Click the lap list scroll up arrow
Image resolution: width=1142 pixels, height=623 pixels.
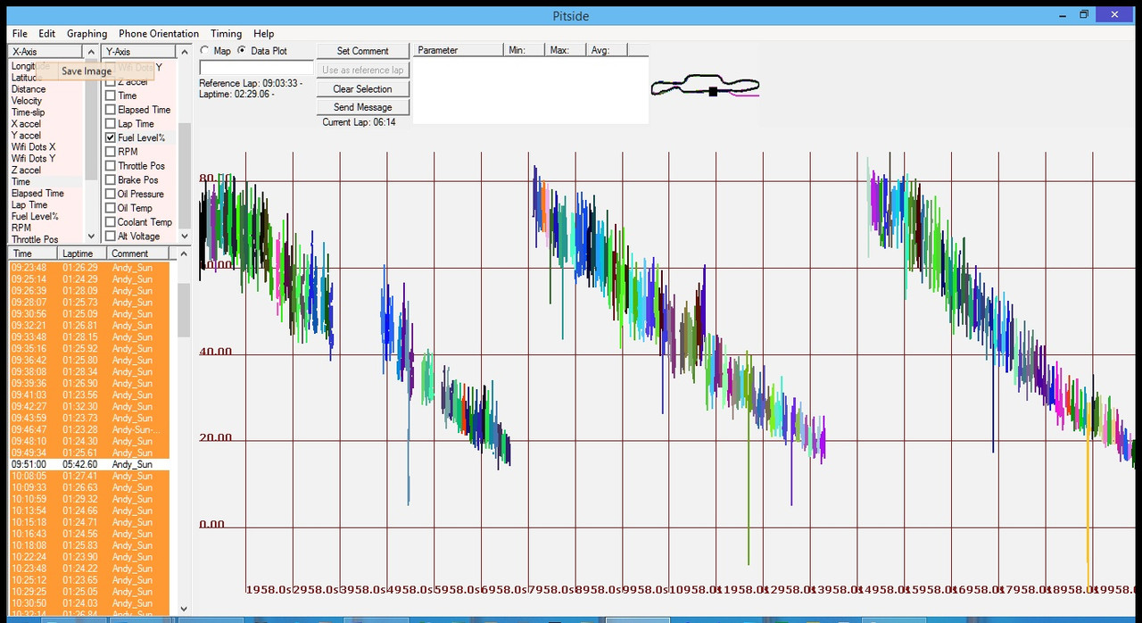click(x=184, y=254)
